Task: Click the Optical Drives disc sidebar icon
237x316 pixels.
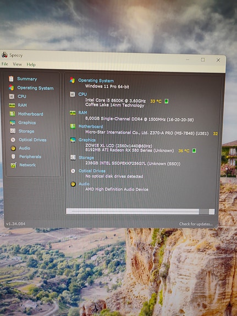Action: (x=13, y=140)
